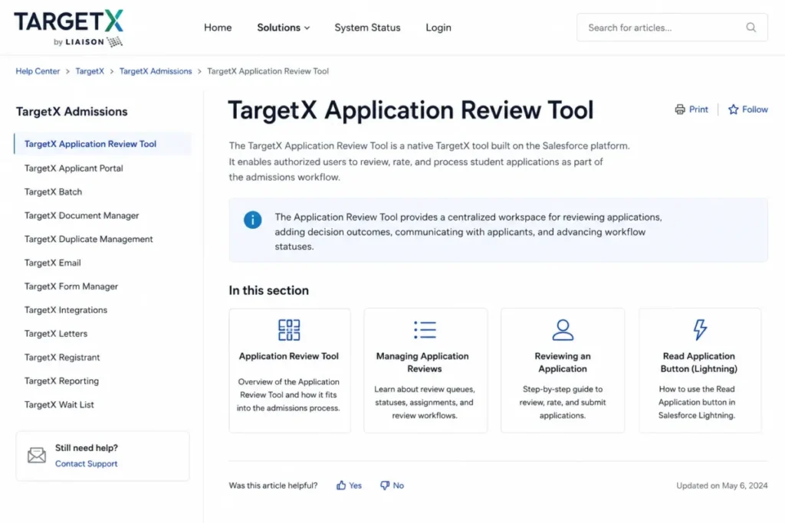Open TargetX Admissions breadcrumb link
The image size is (785, 523).
pyautogui.click(x=156, y=71)
